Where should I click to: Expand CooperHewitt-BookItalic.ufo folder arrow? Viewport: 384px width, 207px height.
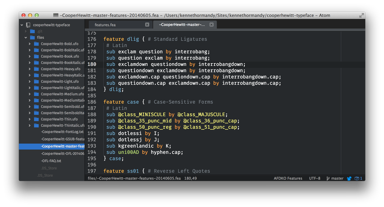point(30,63)
